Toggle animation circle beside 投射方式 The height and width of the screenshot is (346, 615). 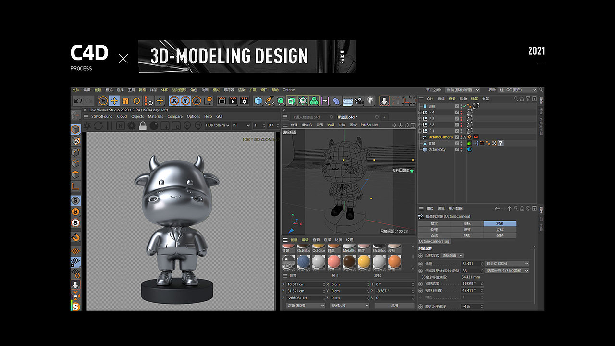421,255
